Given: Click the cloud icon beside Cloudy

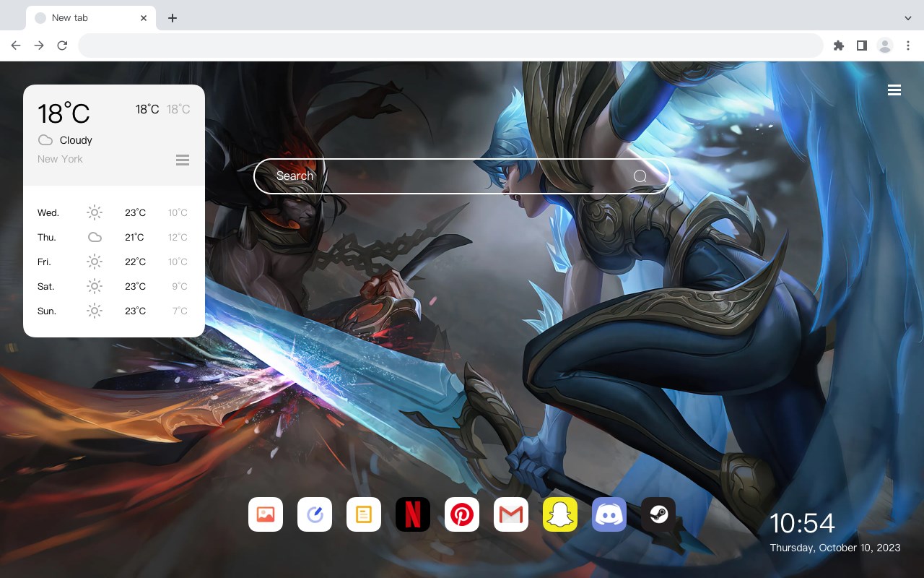Looking at the screenshot, I should coord(45,140).
